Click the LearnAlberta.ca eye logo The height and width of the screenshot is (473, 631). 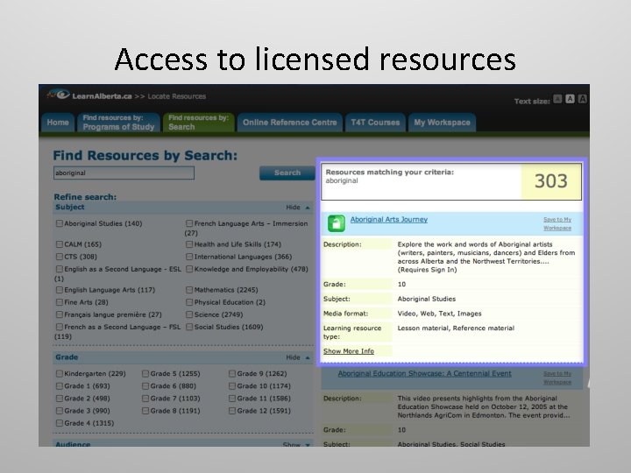coord(59,95)
